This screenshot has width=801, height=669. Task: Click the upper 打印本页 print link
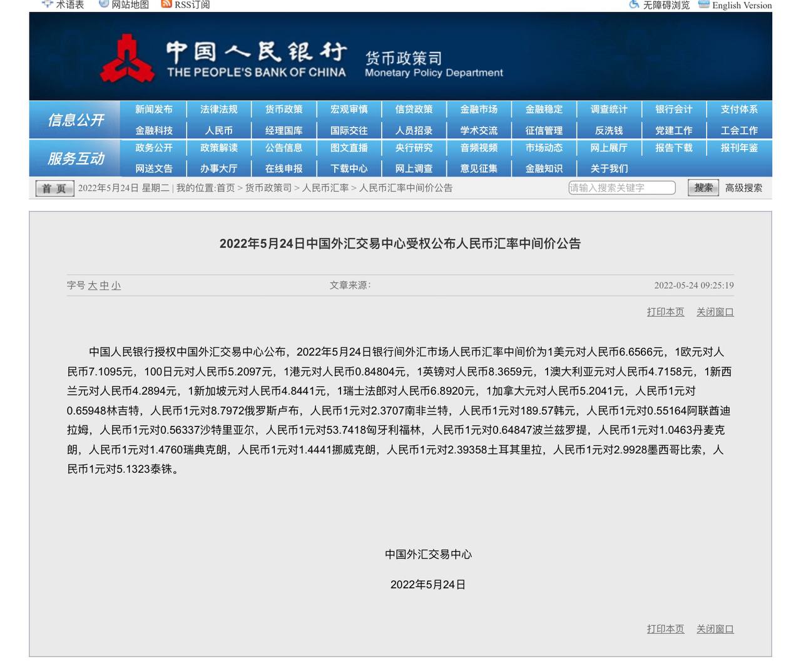pyautogui.click(x=665, y=312)
